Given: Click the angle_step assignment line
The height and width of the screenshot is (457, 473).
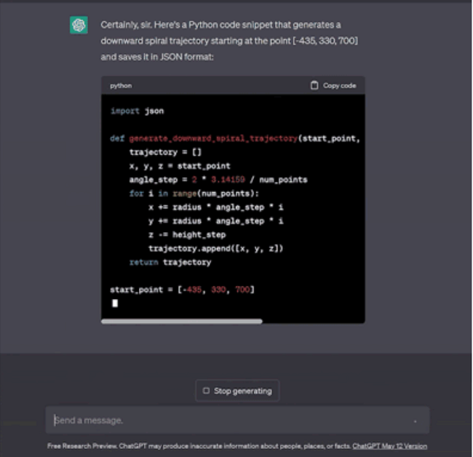Looking at the screenshot, I should click(218, 180).
